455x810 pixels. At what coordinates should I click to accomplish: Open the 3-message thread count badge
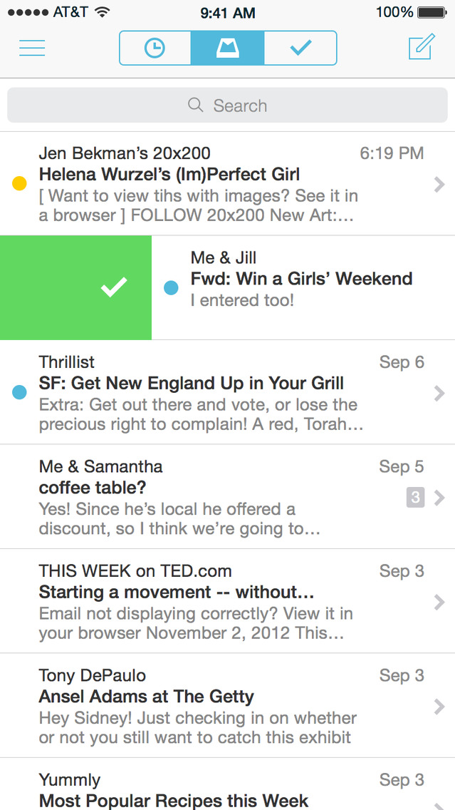tap(415, 497)
